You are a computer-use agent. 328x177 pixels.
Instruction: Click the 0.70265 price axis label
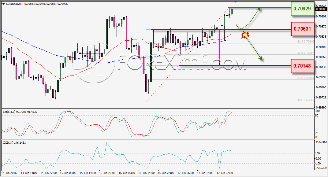[x=321, y=57]
